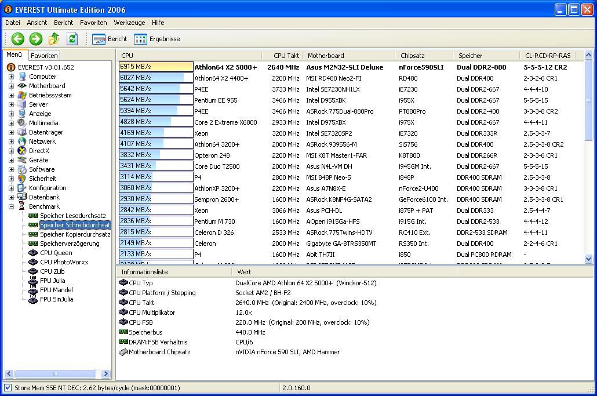The height and width of the screenshot is (396, 597).
Task: Select the DirectX tree icon
Action: (x=23, y=151)
